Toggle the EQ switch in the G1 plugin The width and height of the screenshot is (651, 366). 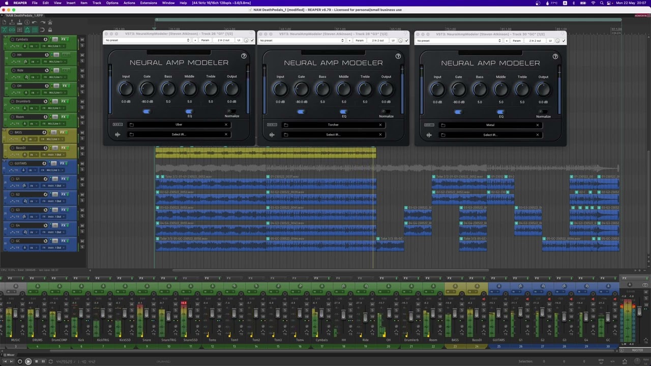(189, 111)
